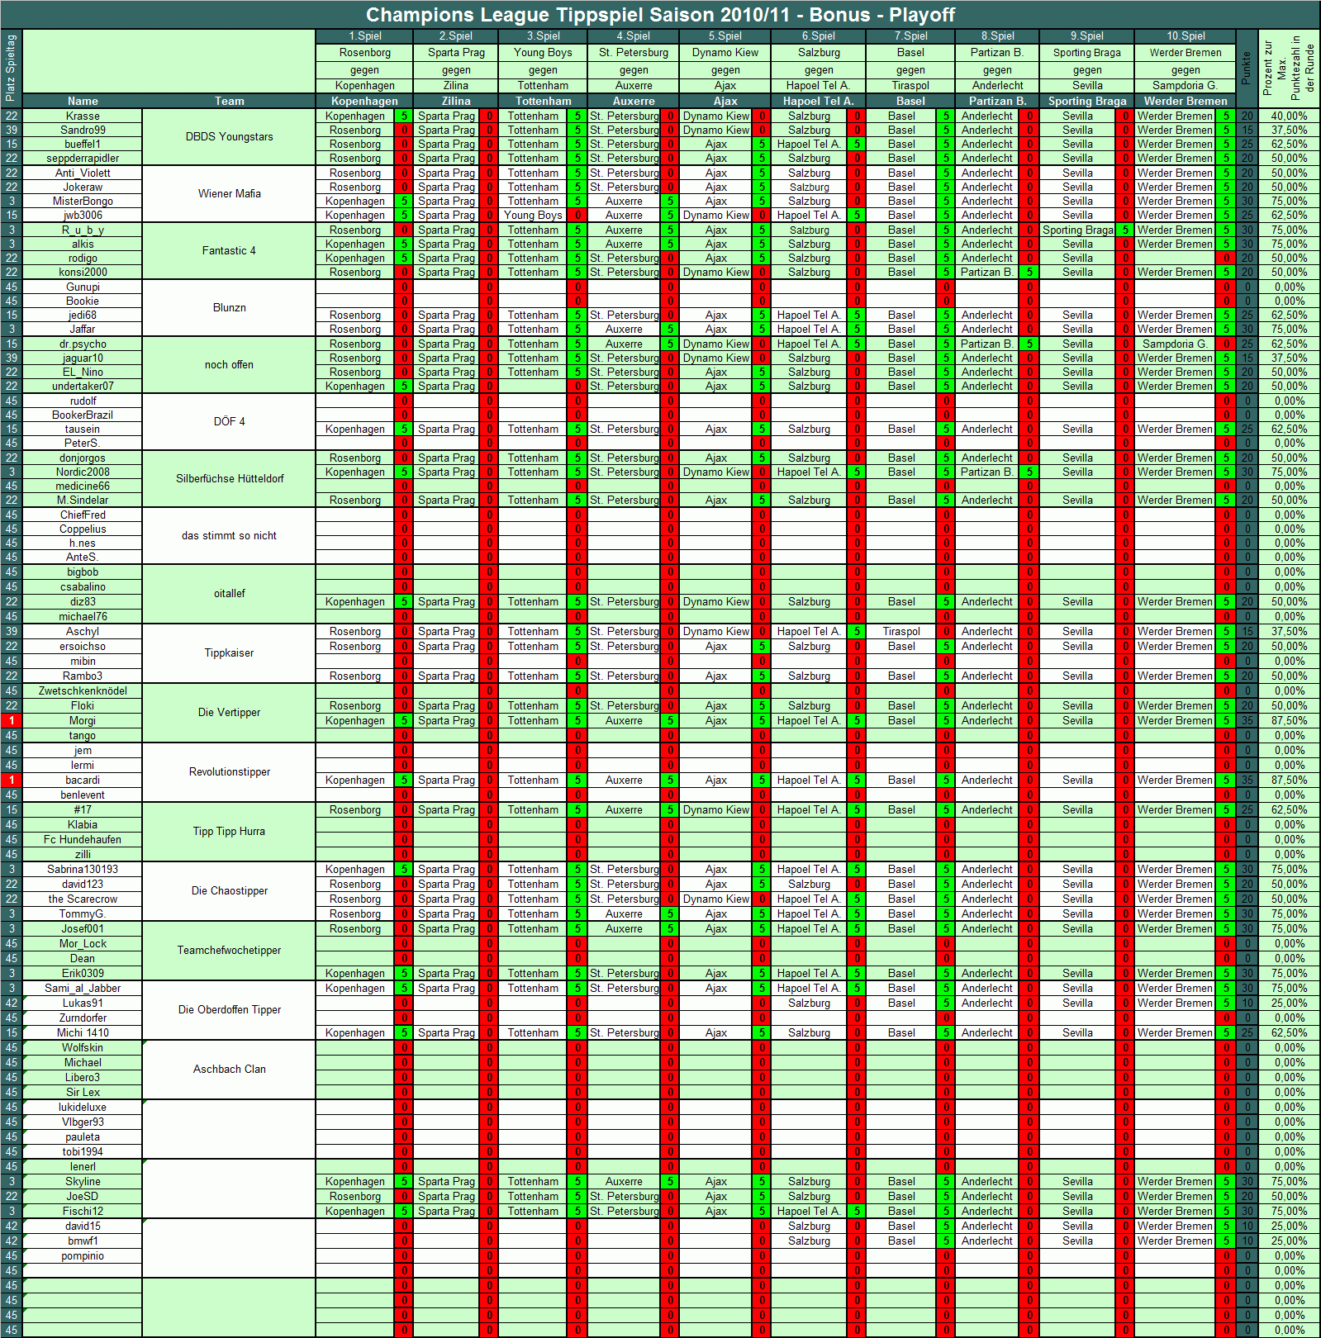Click the '10.Spiel' header cell

[1186, 36]
